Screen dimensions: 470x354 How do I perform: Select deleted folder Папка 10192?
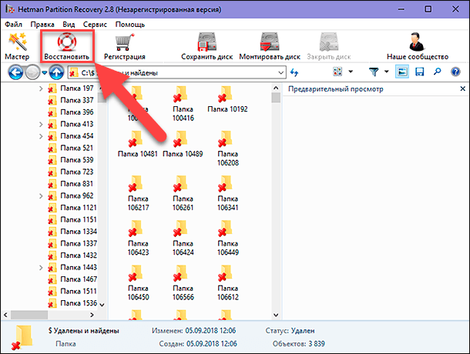227,99
